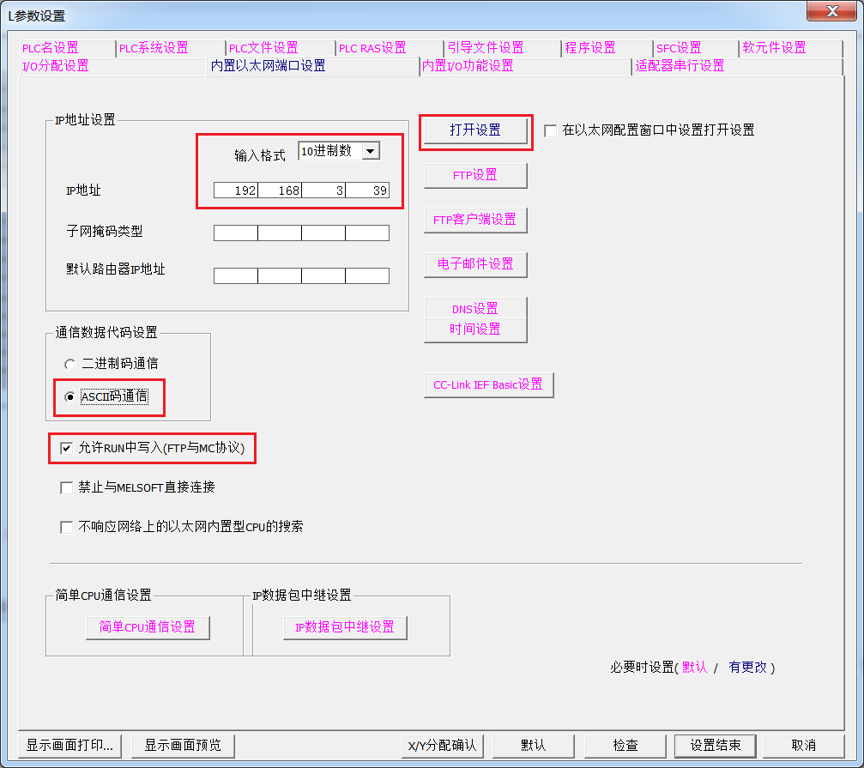Check 不响应网络上的以太网内置型CPU的搜索 option
The height and width of the screenshot is (768, 864).
[66, 527]
